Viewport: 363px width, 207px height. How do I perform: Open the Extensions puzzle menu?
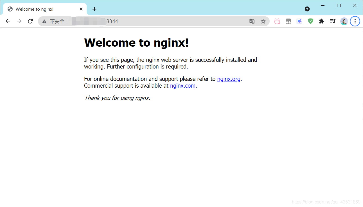click(322, 21)
